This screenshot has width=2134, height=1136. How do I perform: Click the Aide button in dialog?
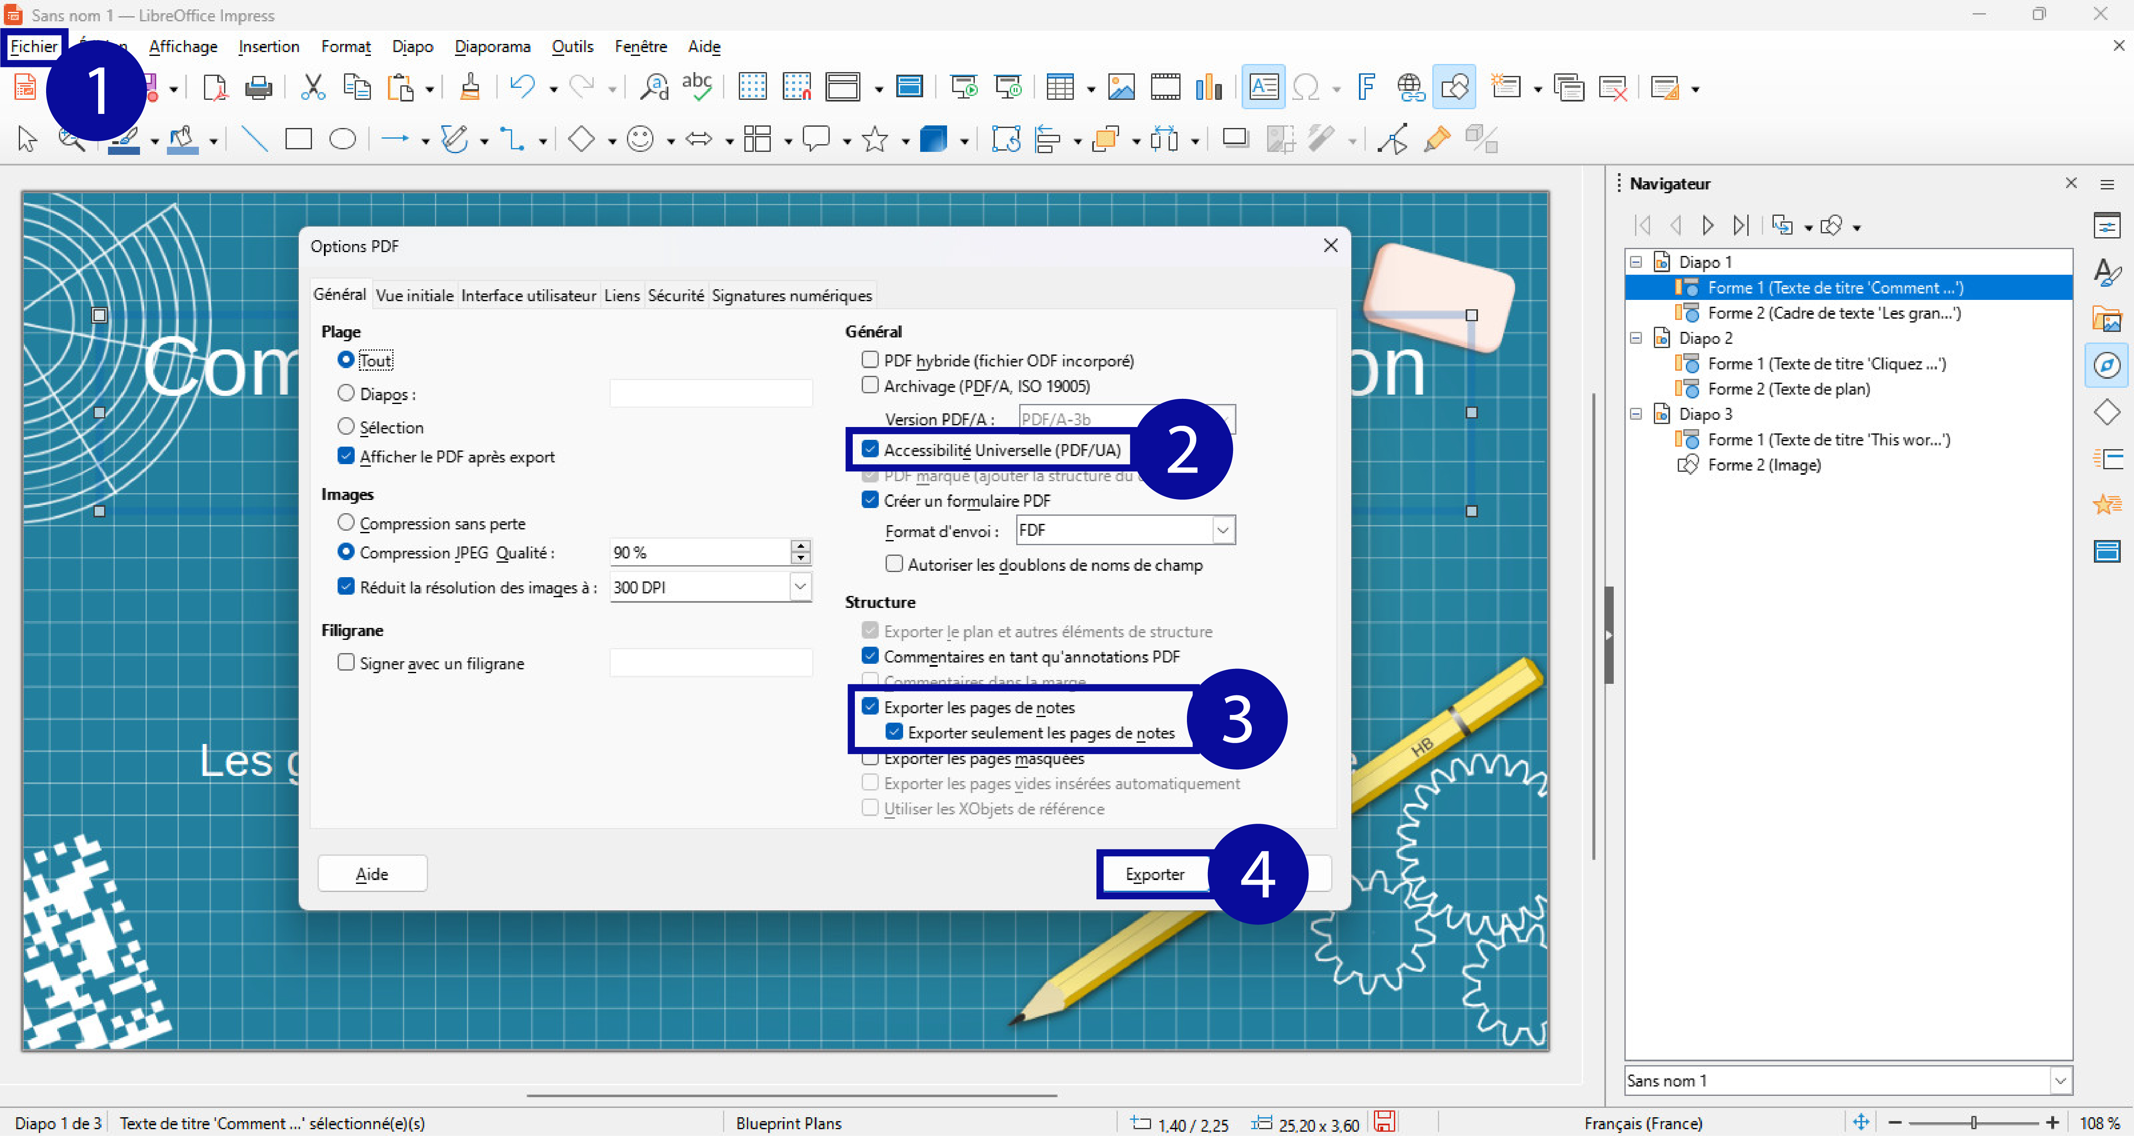372,875
